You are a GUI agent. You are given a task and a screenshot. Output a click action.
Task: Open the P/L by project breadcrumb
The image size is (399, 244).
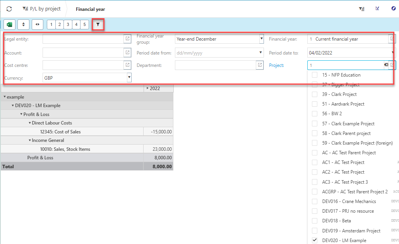coord(42,9)
